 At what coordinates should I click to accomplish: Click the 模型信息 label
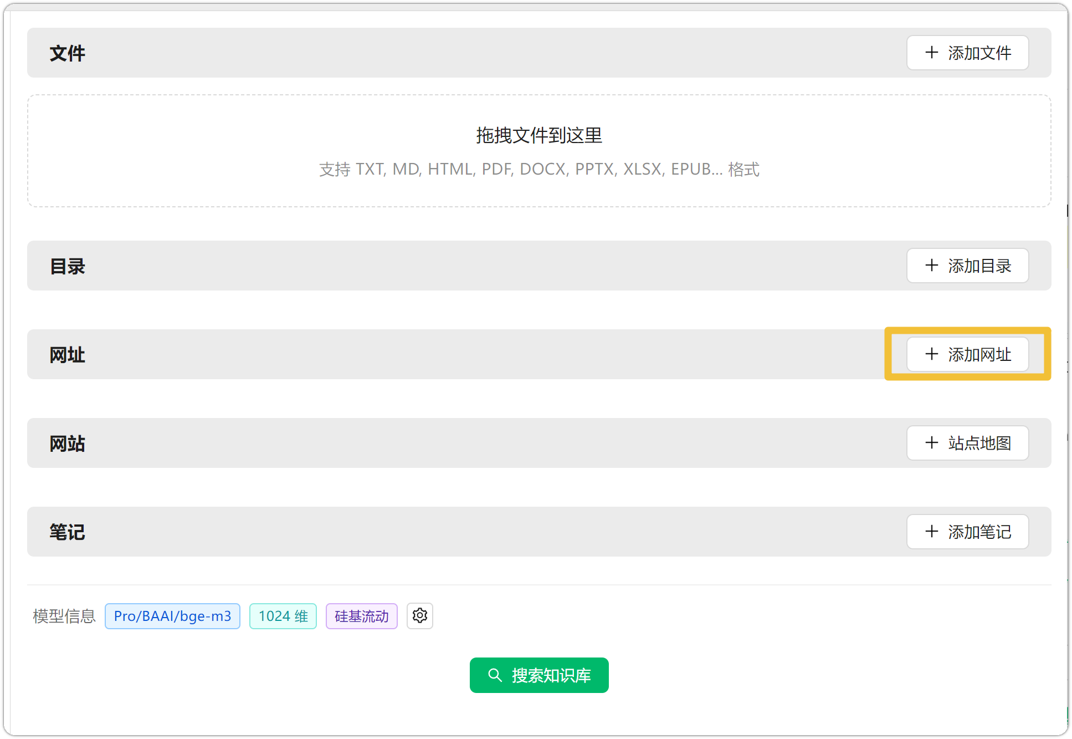tap(64, 616)
